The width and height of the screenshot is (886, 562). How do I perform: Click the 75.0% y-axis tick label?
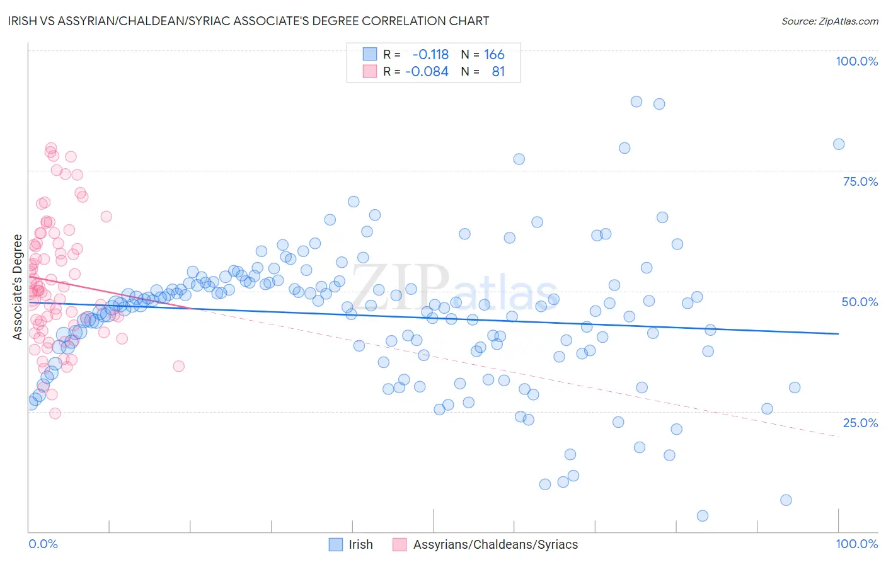coord(860,181)
